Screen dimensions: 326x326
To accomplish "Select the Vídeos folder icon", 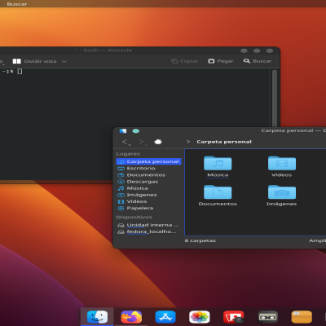I will pos(282,163).
